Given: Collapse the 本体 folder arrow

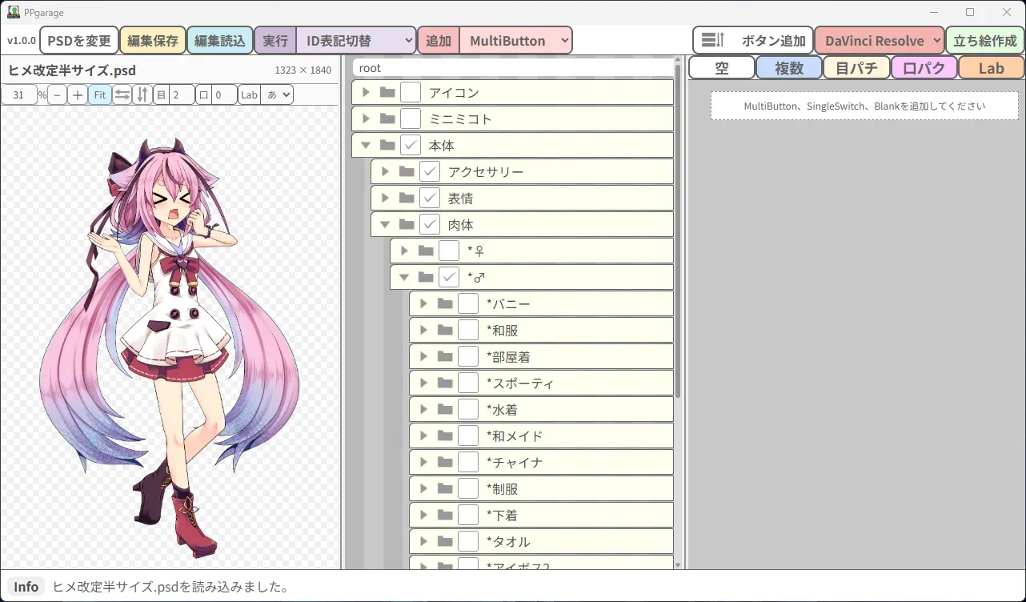Looking at the screenshot, I should click(366, 145).
